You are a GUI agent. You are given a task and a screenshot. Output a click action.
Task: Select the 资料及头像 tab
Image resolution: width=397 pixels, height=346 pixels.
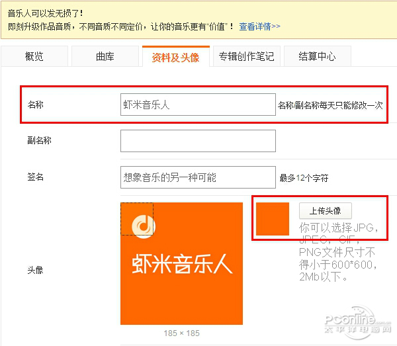[176, 57]
